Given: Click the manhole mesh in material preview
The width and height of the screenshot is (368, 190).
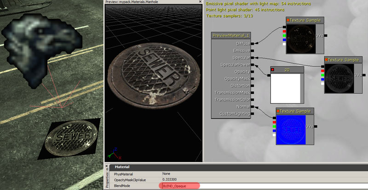Looking at the screenshot, I should click(154, 75).
